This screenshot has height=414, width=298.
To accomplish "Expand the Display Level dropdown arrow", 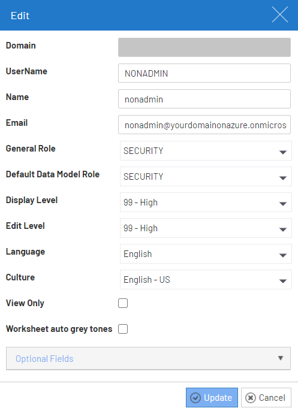I will 283,204.
